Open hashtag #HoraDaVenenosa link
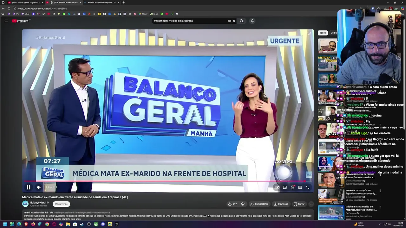This screenshot has width=406, height=228. pos(101,213)
